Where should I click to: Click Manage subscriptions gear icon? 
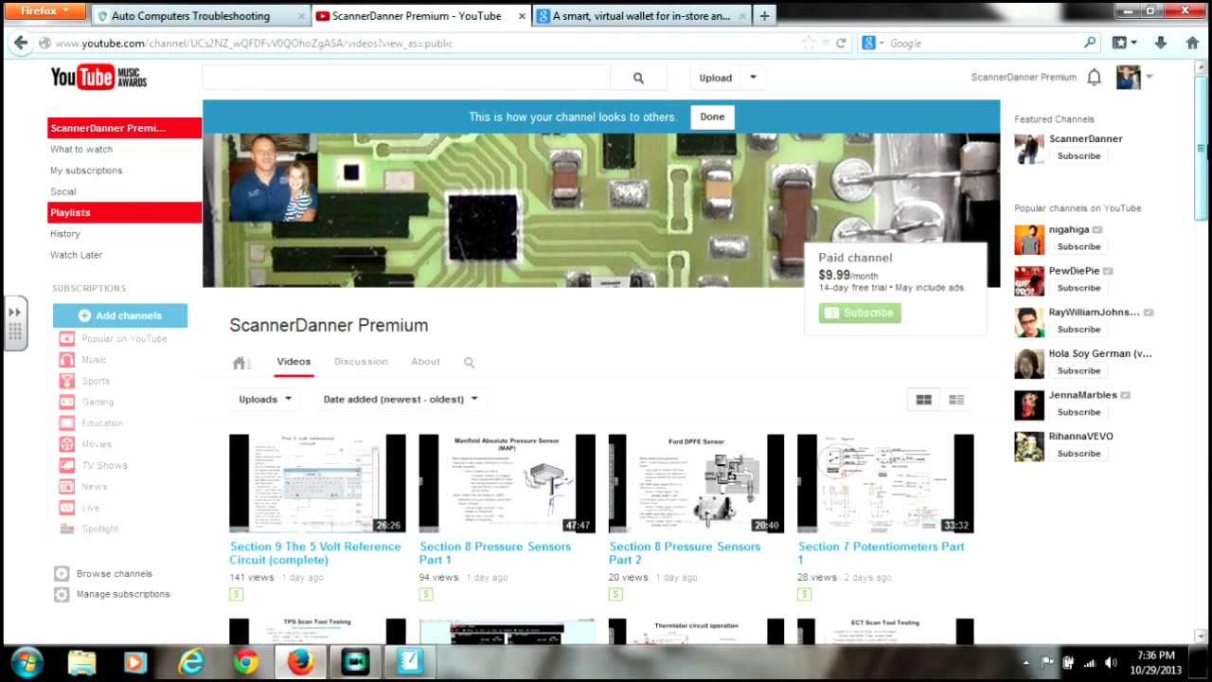coord(62,594)
